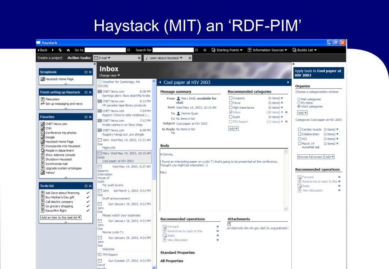Screen dimensions: 389x269
Task: Click the inbox list scroll down arrow
Action: (x=154, y=267)
